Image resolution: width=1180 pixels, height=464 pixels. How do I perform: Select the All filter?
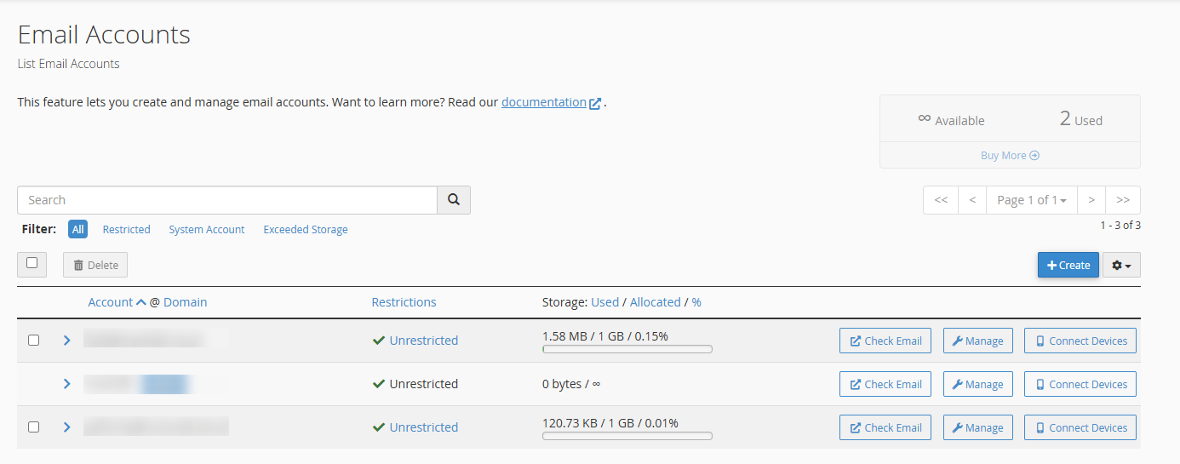pyautogui.click(x=77, y=229)
